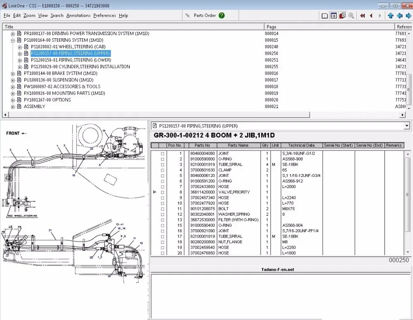Click the Parts Order button
The width and height of the screenshot is (413, 320).
[204, 16]
